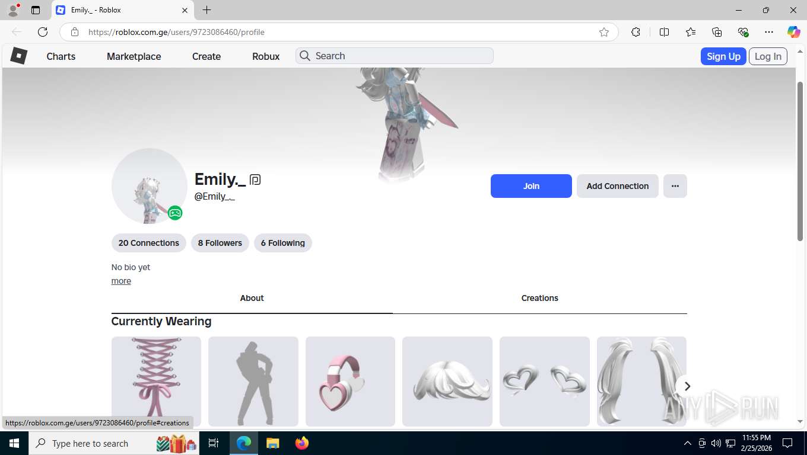Switch to the Creations tab
The width and height of the screenshot is (807, 455).
tap(540, 298)
